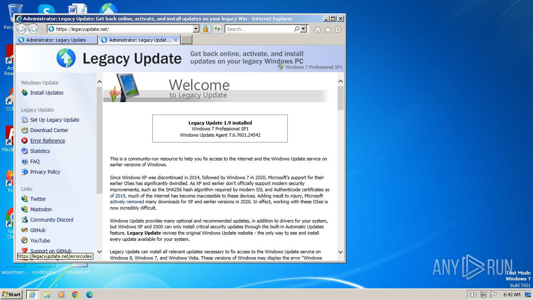
Task: Launch Microsoft Edge from the taskbar
Action: coord(89,295)
